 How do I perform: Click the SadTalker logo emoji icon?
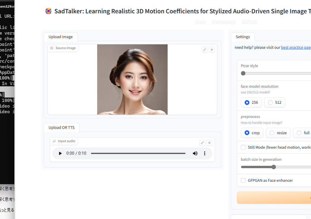tap(48, 11)
